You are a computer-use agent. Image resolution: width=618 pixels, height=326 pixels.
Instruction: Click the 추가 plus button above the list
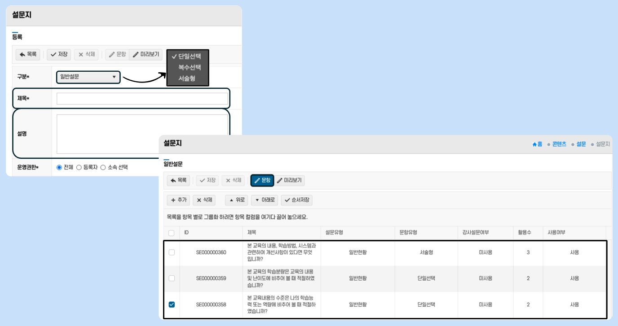click(178, 200)
